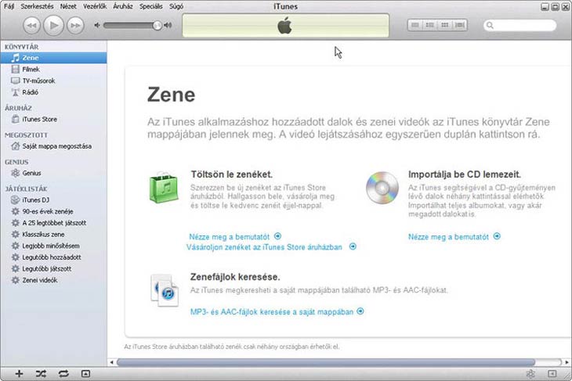
Task: Add a new playlist with plus button
Action: pyautogui.click(x=19, y=374)
